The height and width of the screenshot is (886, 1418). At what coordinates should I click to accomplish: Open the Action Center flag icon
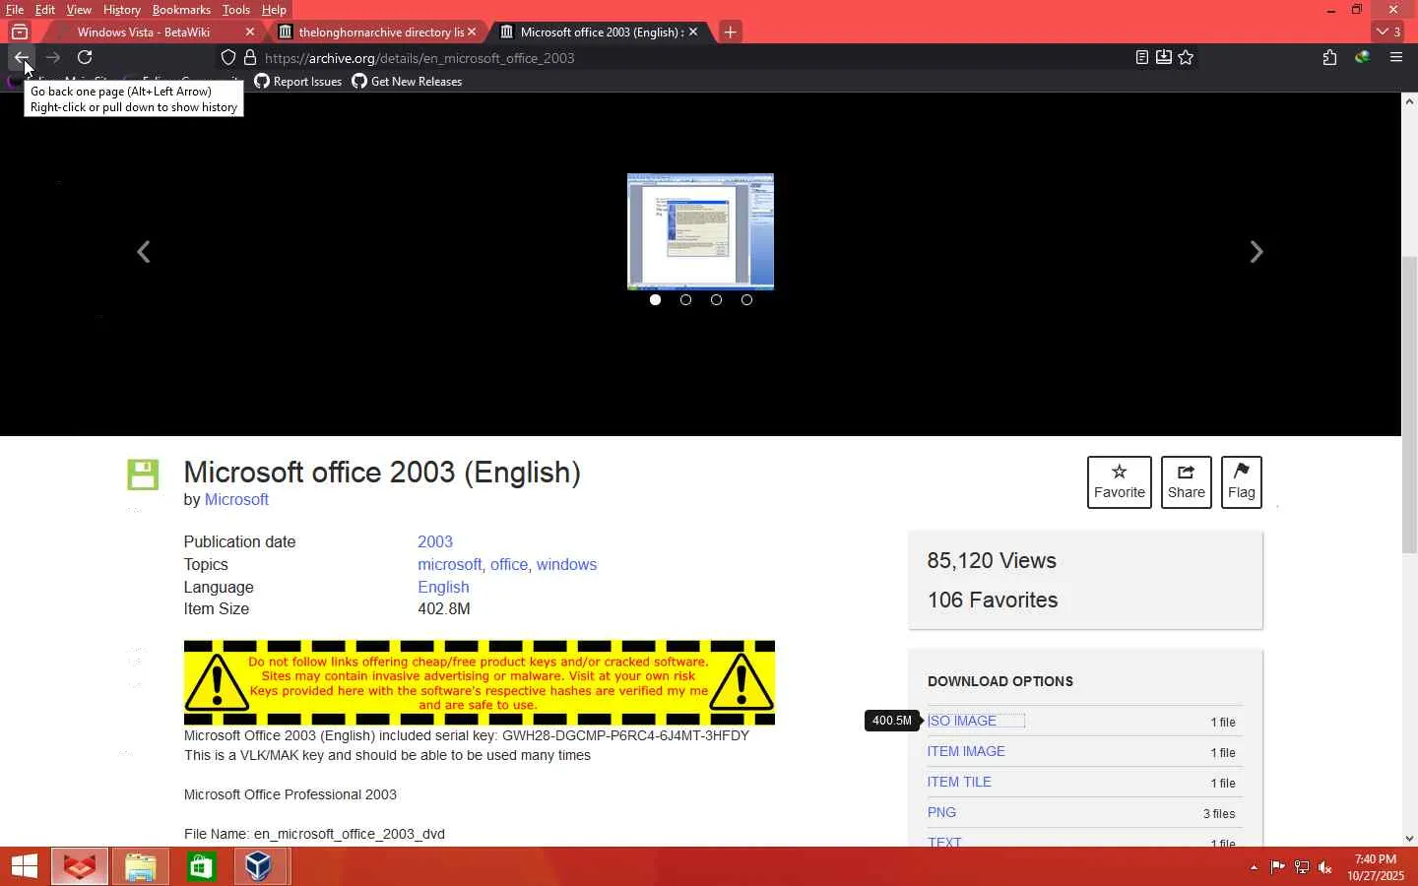1277,867
